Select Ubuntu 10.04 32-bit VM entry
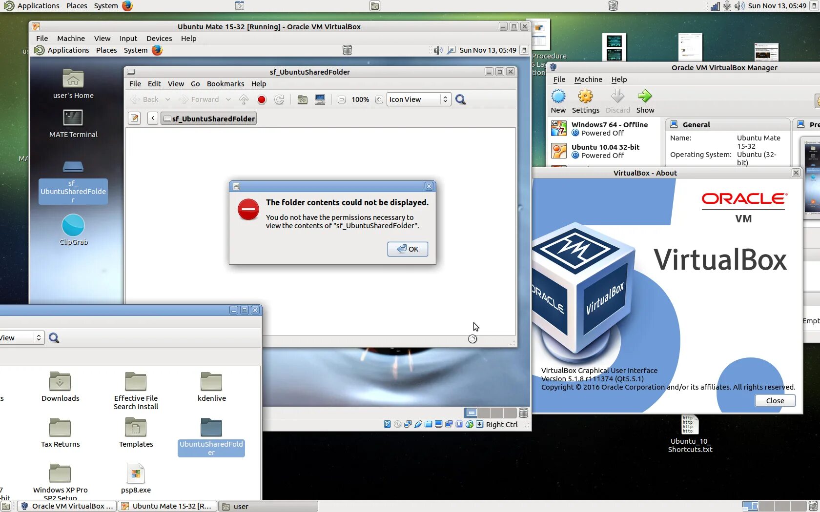 pyautogui.click(x=605, y=151)
